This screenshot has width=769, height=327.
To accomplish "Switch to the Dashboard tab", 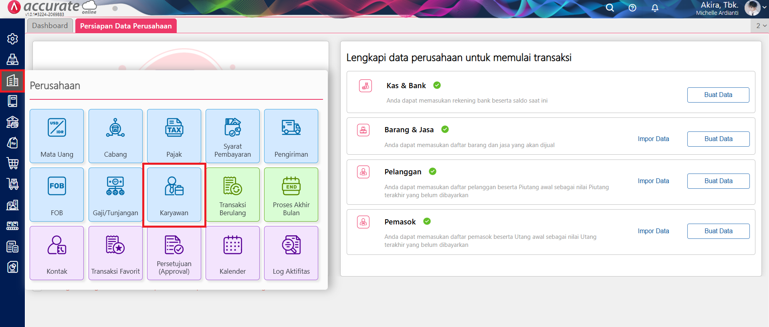I will [x=50, y=26].
